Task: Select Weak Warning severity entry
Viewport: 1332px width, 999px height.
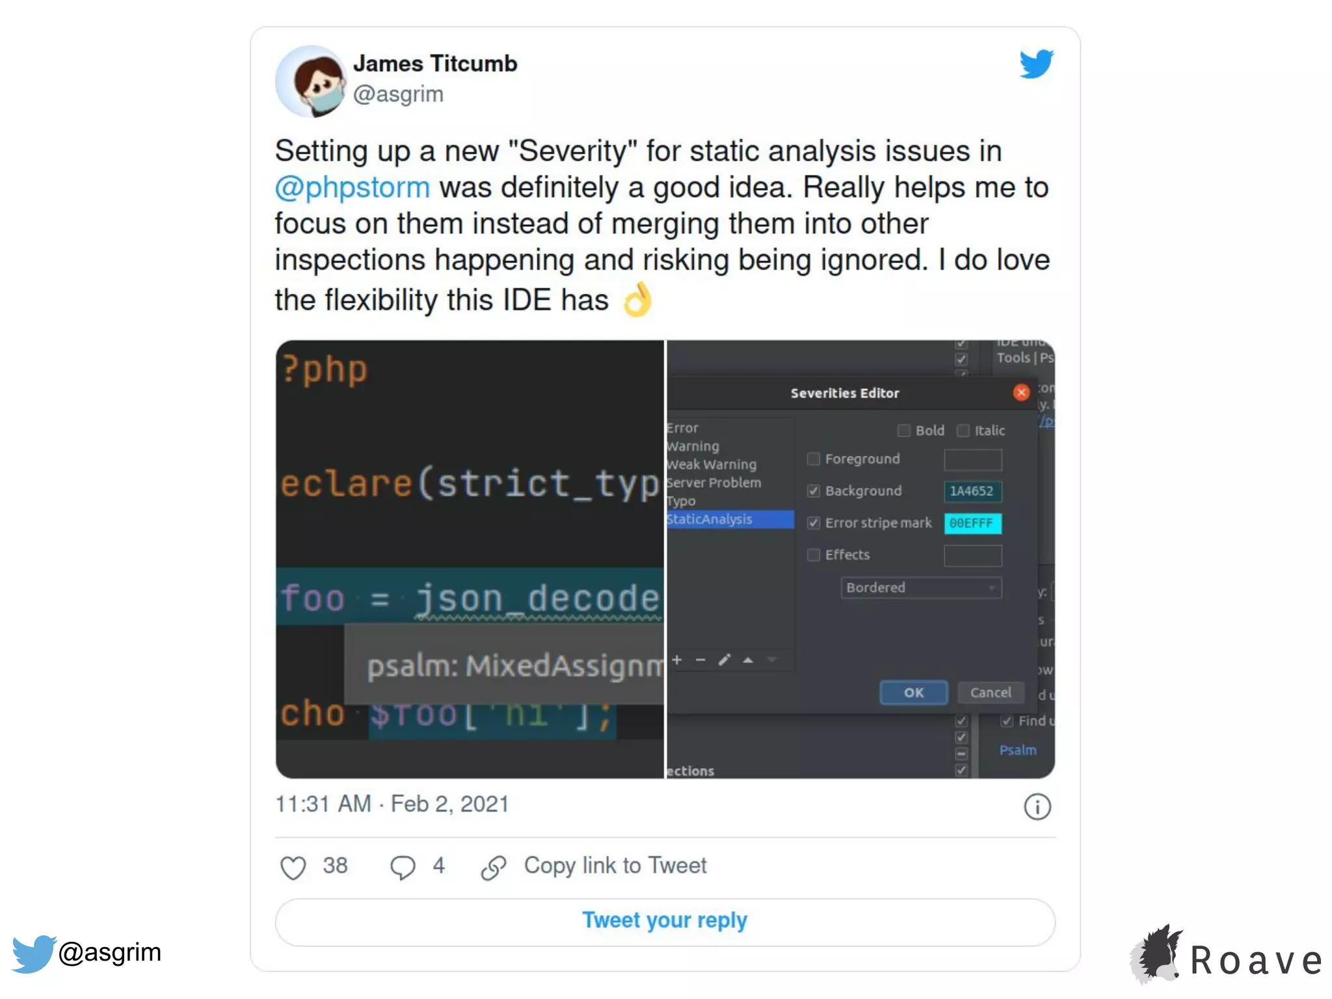Action: click(x=711, y=464)
